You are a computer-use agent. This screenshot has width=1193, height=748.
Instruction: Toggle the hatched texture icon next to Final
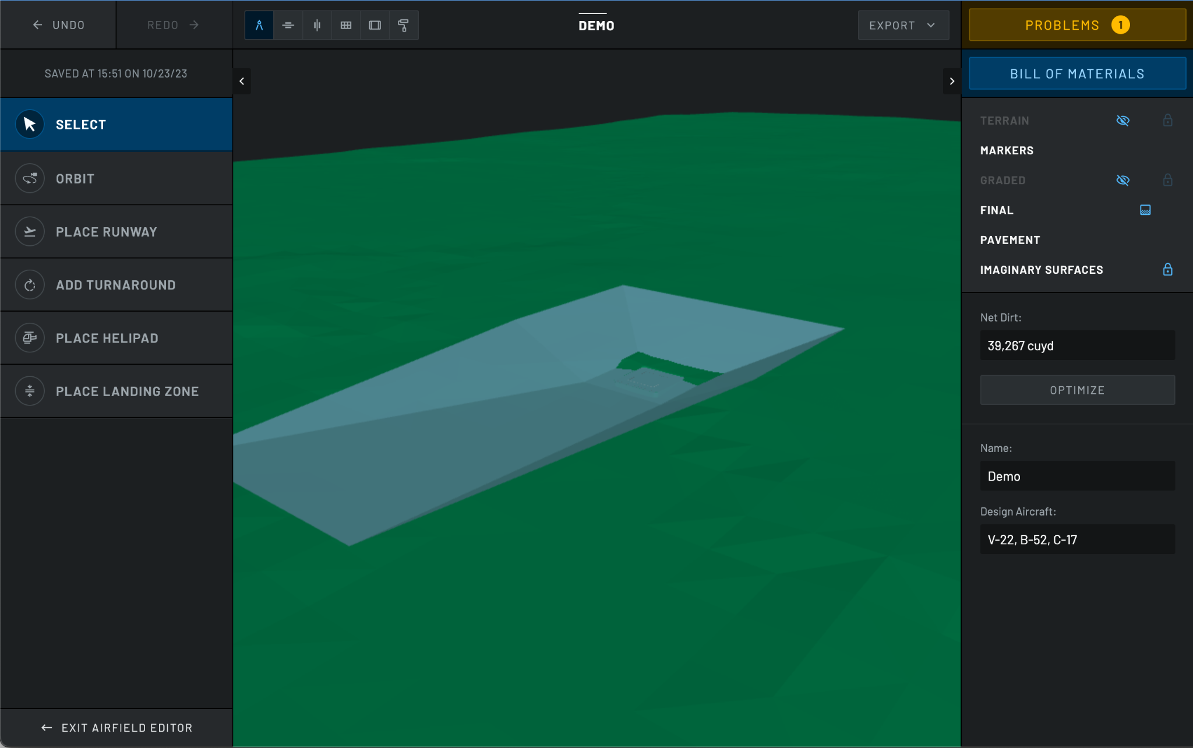pos(1144,210)
